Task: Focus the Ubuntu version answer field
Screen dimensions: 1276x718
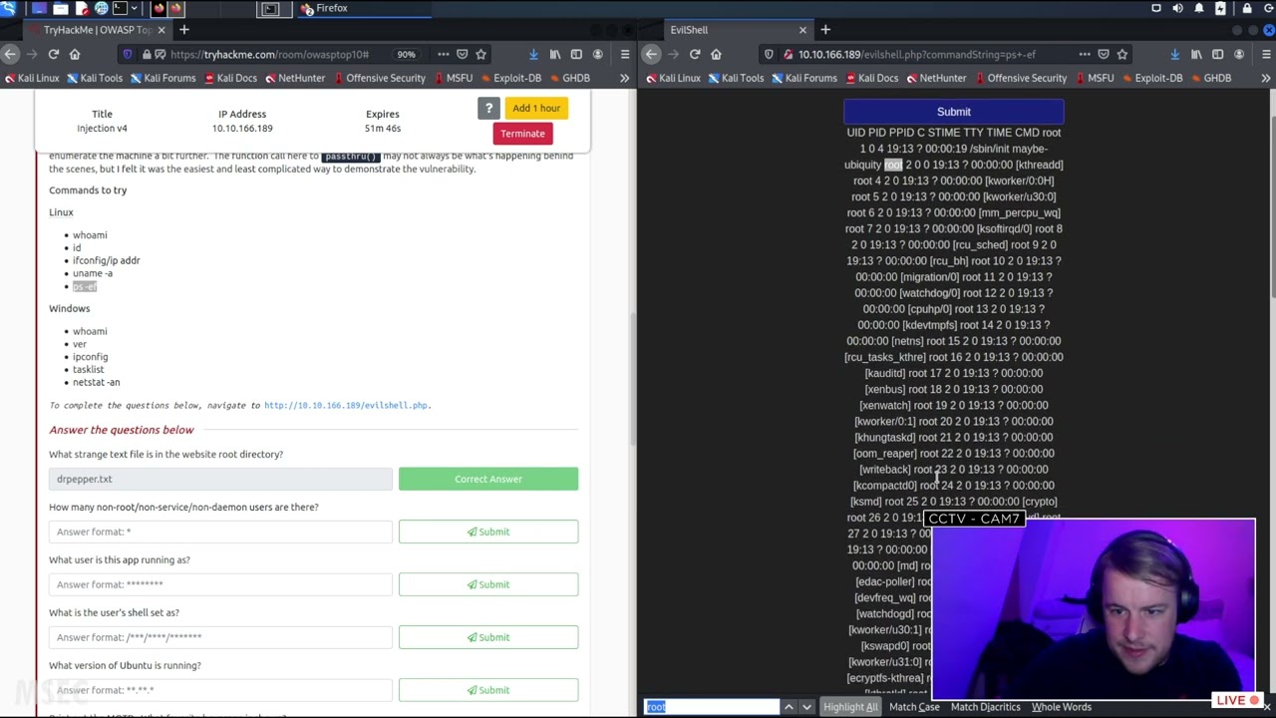Action: tap(220, 690)
